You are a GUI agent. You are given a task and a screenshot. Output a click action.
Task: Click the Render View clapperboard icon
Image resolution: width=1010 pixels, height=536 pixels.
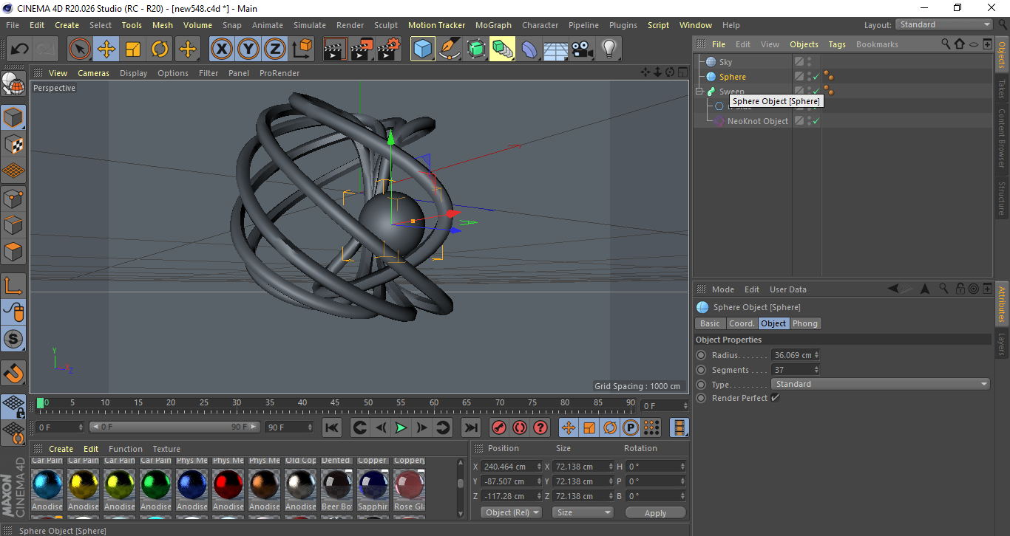click(336, 49)
